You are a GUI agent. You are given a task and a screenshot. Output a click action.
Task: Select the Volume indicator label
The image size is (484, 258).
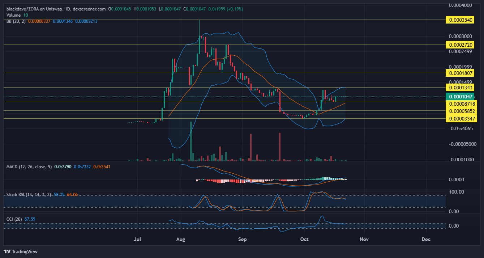pyautogui.click(x=13, y=15)
